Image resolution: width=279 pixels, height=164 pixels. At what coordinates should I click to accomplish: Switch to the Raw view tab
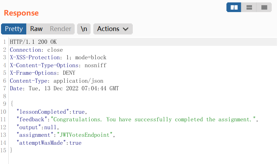[x=36, y=29]
